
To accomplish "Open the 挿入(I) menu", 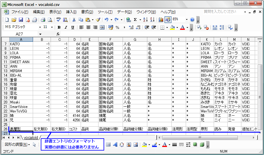I will (x=71, y=12).
